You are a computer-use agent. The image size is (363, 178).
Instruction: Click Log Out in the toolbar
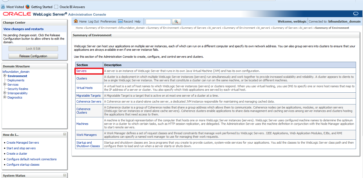click(94, 21)
